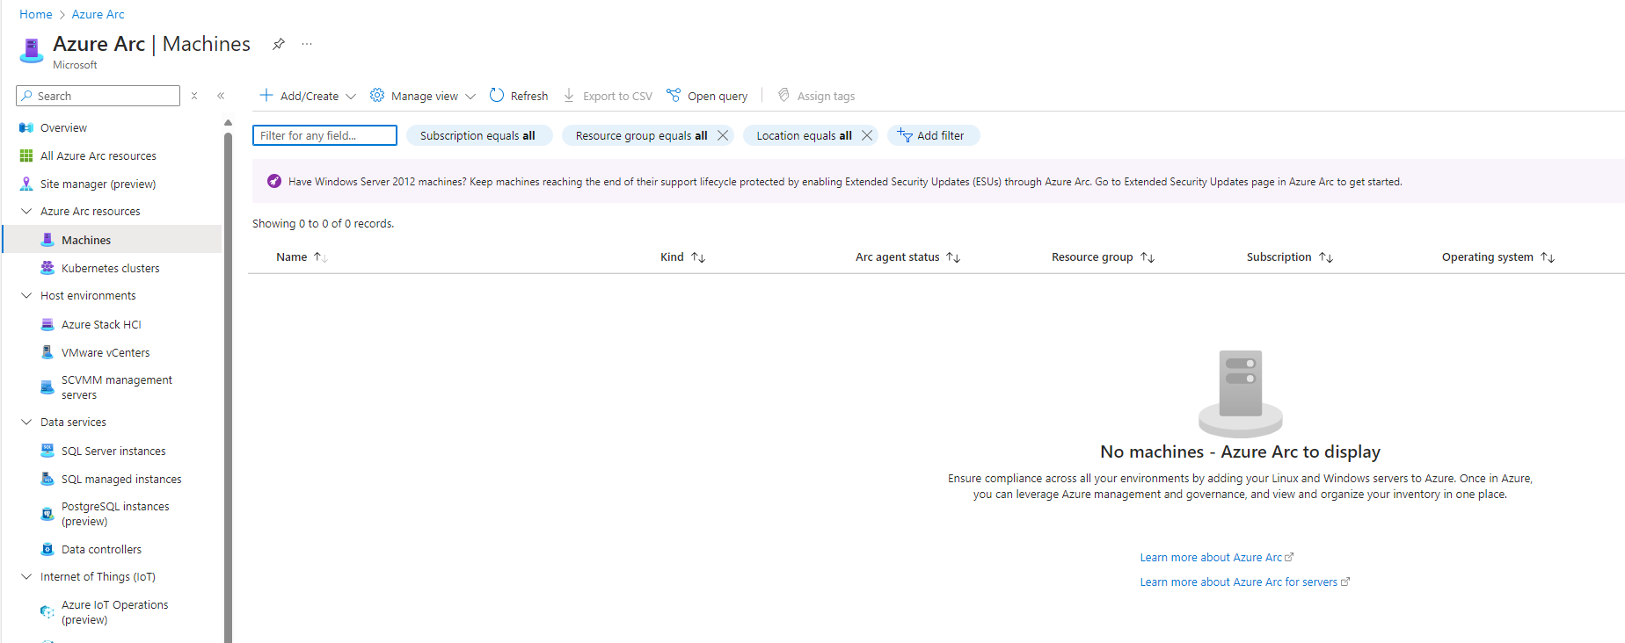Click the Data controllers icon
Image resolution: width=1625 pixels, height=643 pixels.
tap(47, 549)
